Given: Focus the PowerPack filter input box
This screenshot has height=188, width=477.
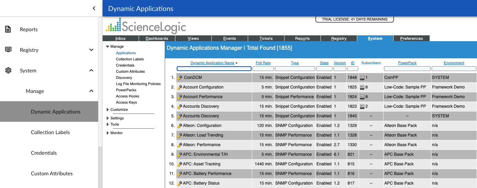Looking at the screenshot, I should click(x=407, y=69).
